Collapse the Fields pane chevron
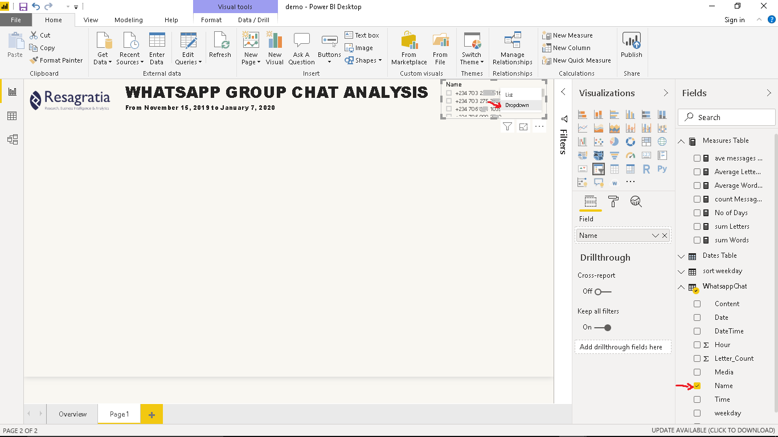778x437 pixels. [x=769, y=93]
